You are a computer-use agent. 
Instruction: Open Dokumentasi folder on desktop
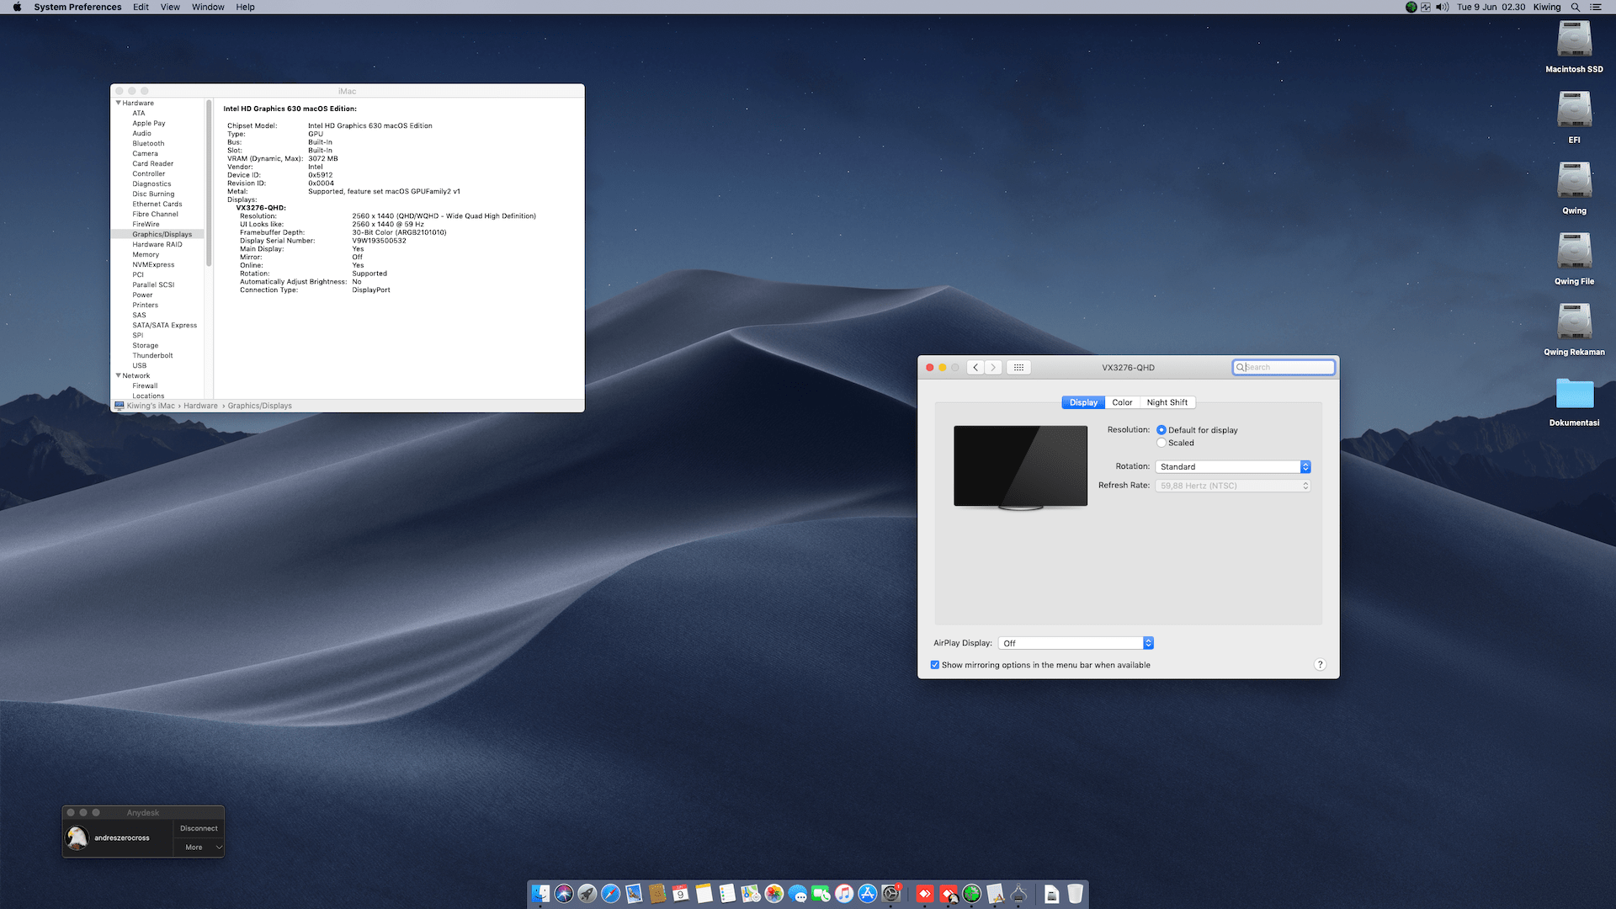pyautogui.click(x=1574, y=393)
